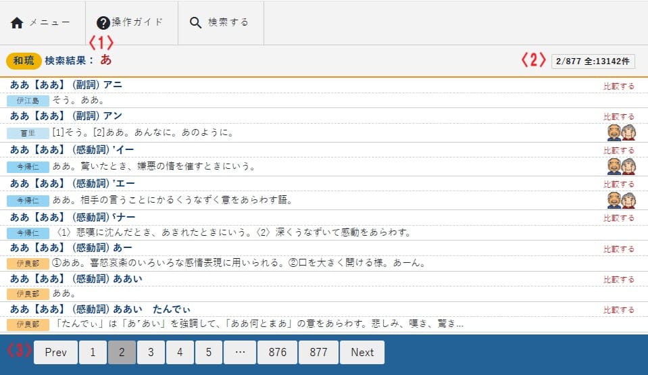Click 比較する for the アン entry
Screen dimensions: 648x375
coord(619,117)
